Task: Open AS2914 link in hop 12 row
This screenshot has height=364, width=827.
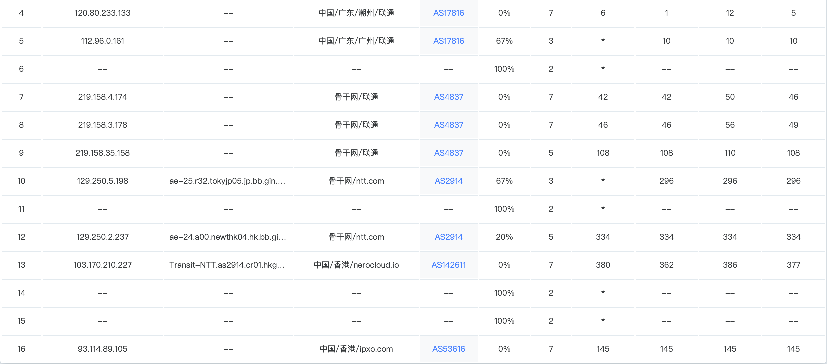Action: click(448, 237)
